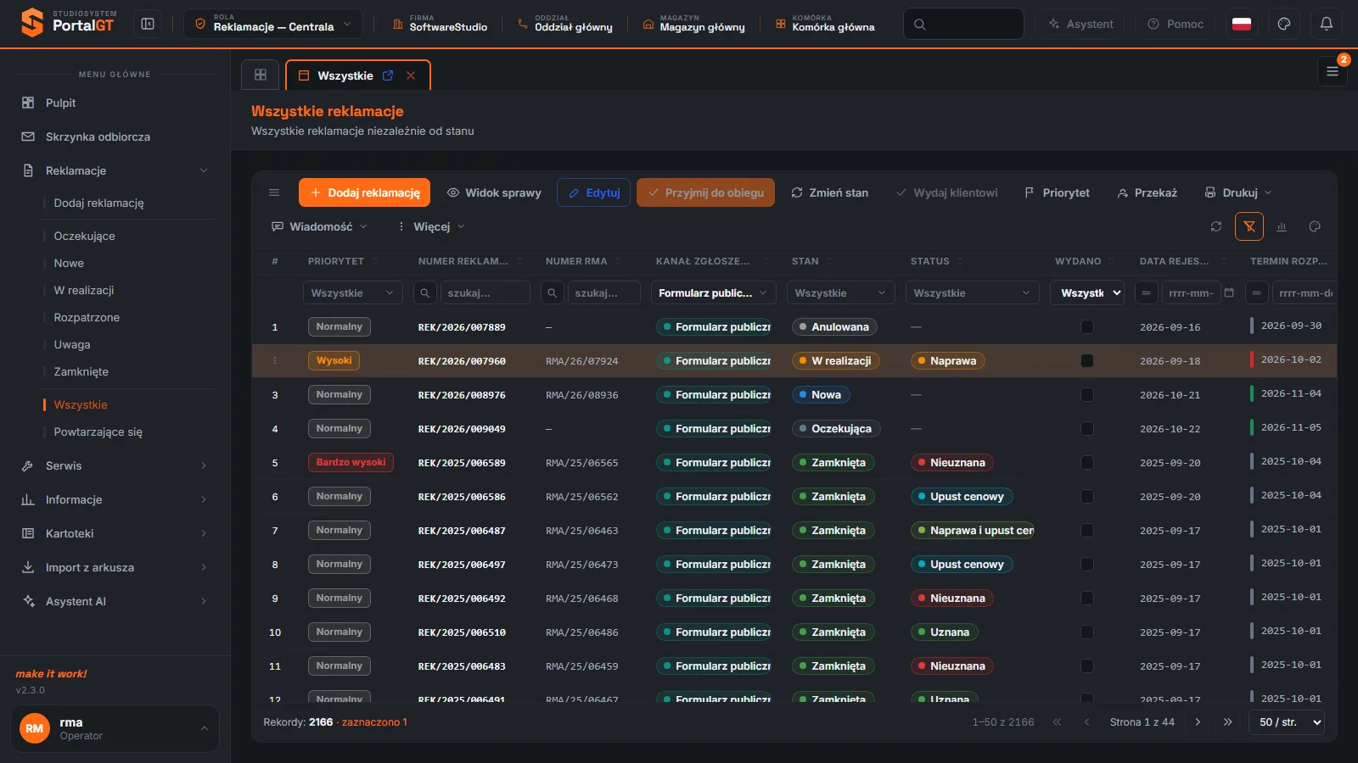This screenshot has height=763, width=1358.
Task: Open the Priorytet filter dropdown
Action: click(352, 292)
